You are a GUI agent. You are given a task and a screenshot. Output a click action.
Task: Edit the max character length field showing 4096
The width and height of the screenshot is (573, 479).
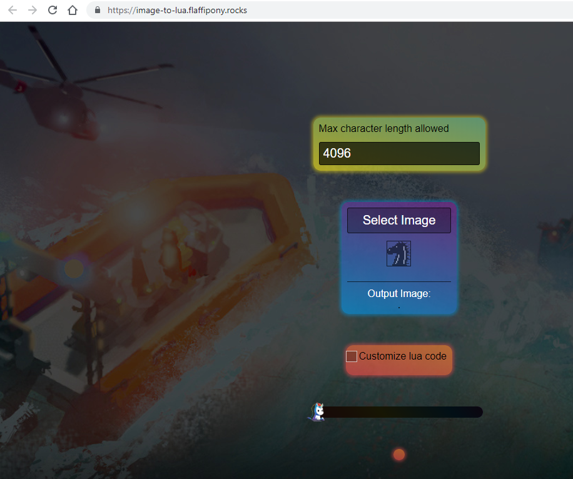tap(399, 153)
